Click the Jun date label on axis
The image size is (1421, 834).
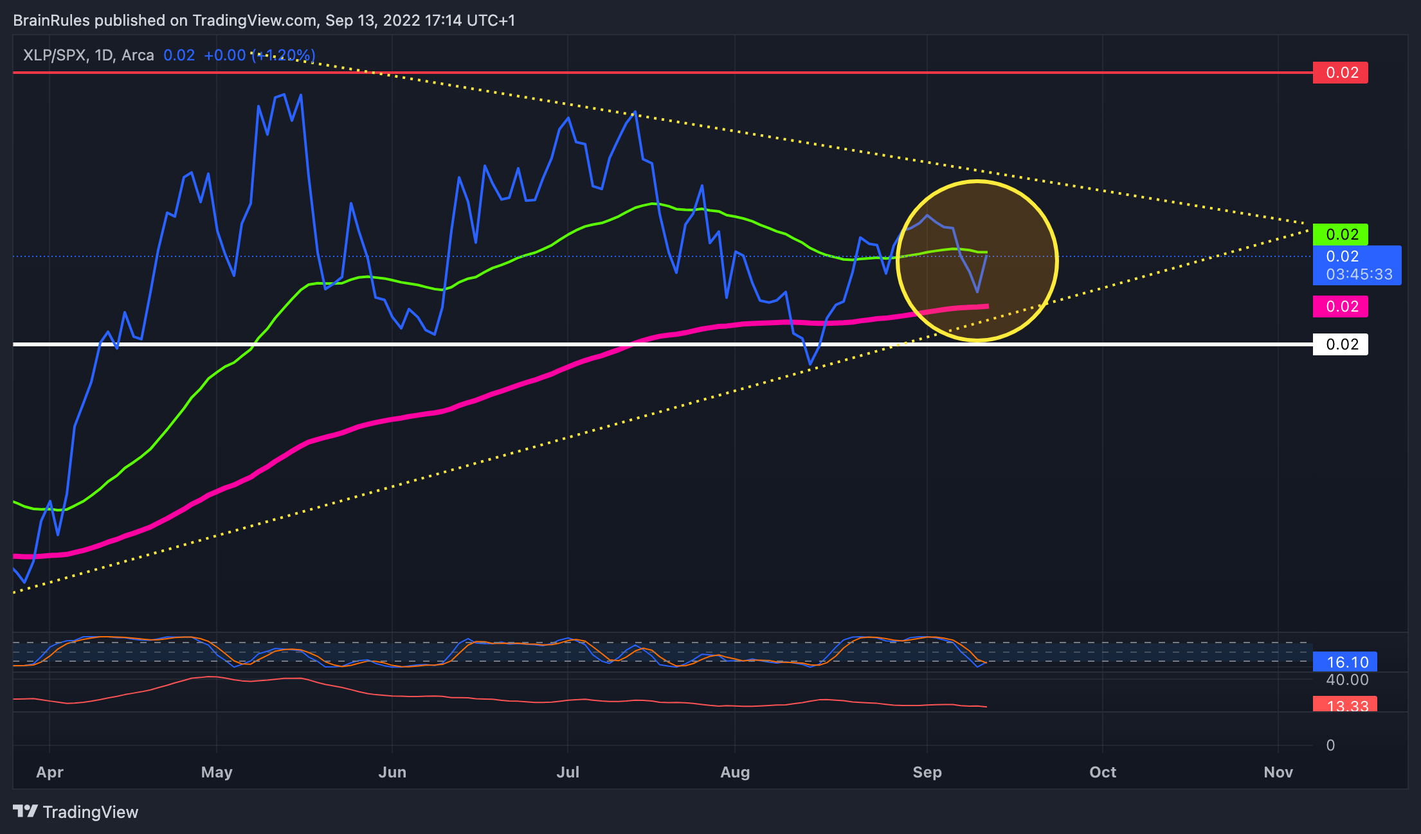point(392,772)
